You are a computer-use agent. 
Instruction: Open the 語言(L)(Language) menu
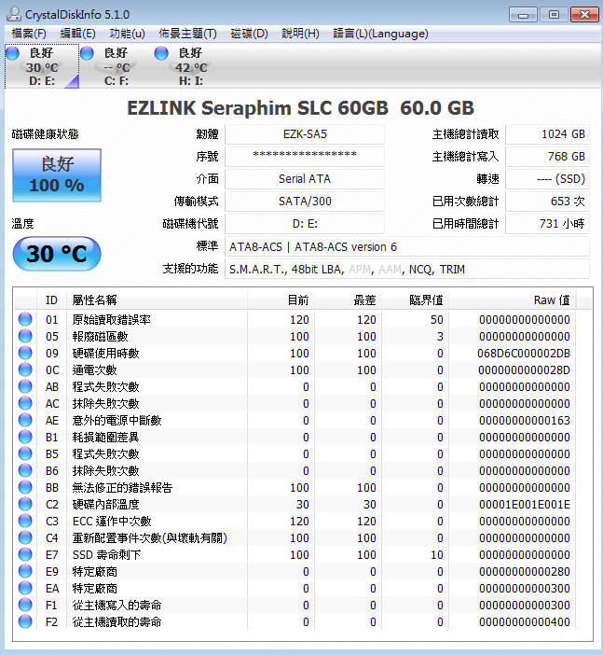[380, 34]
